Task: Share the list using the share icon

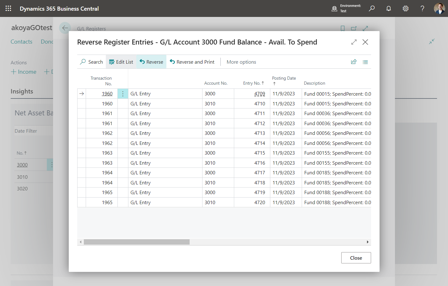Action: [354, 62]
